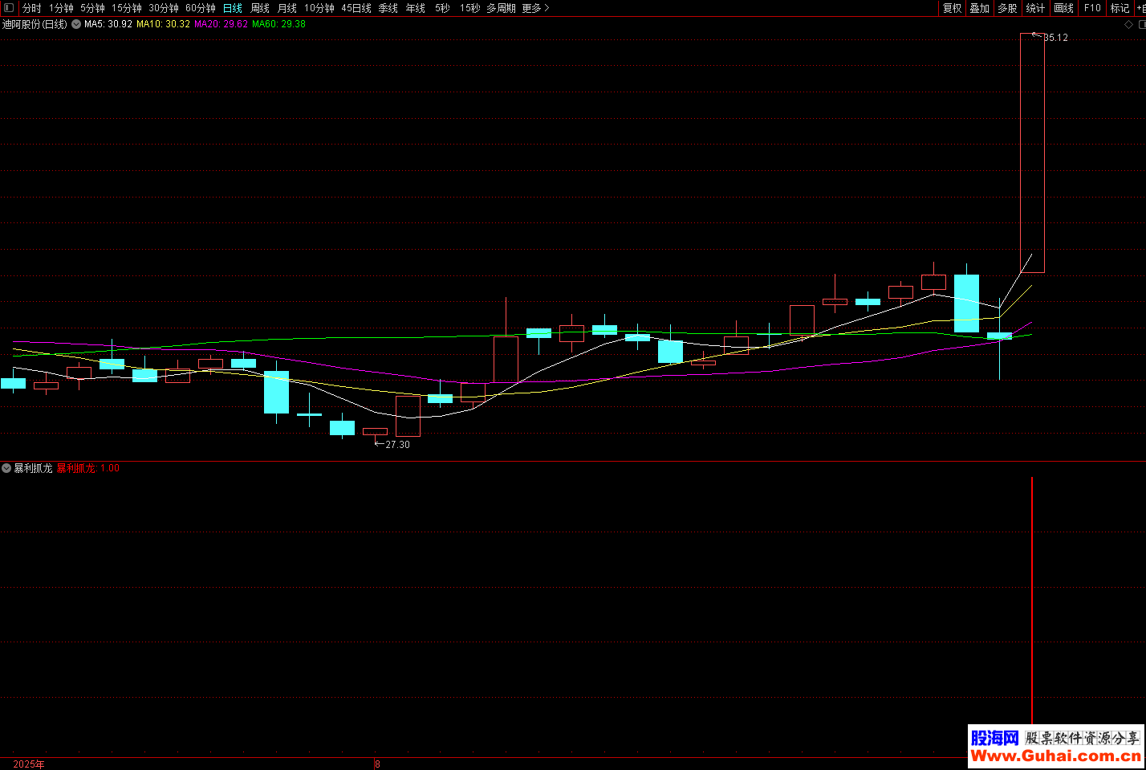This screenshot has height=770, width=1146.
Task: Switch to 季线 quarterly chart
Action: click(388, 8)
